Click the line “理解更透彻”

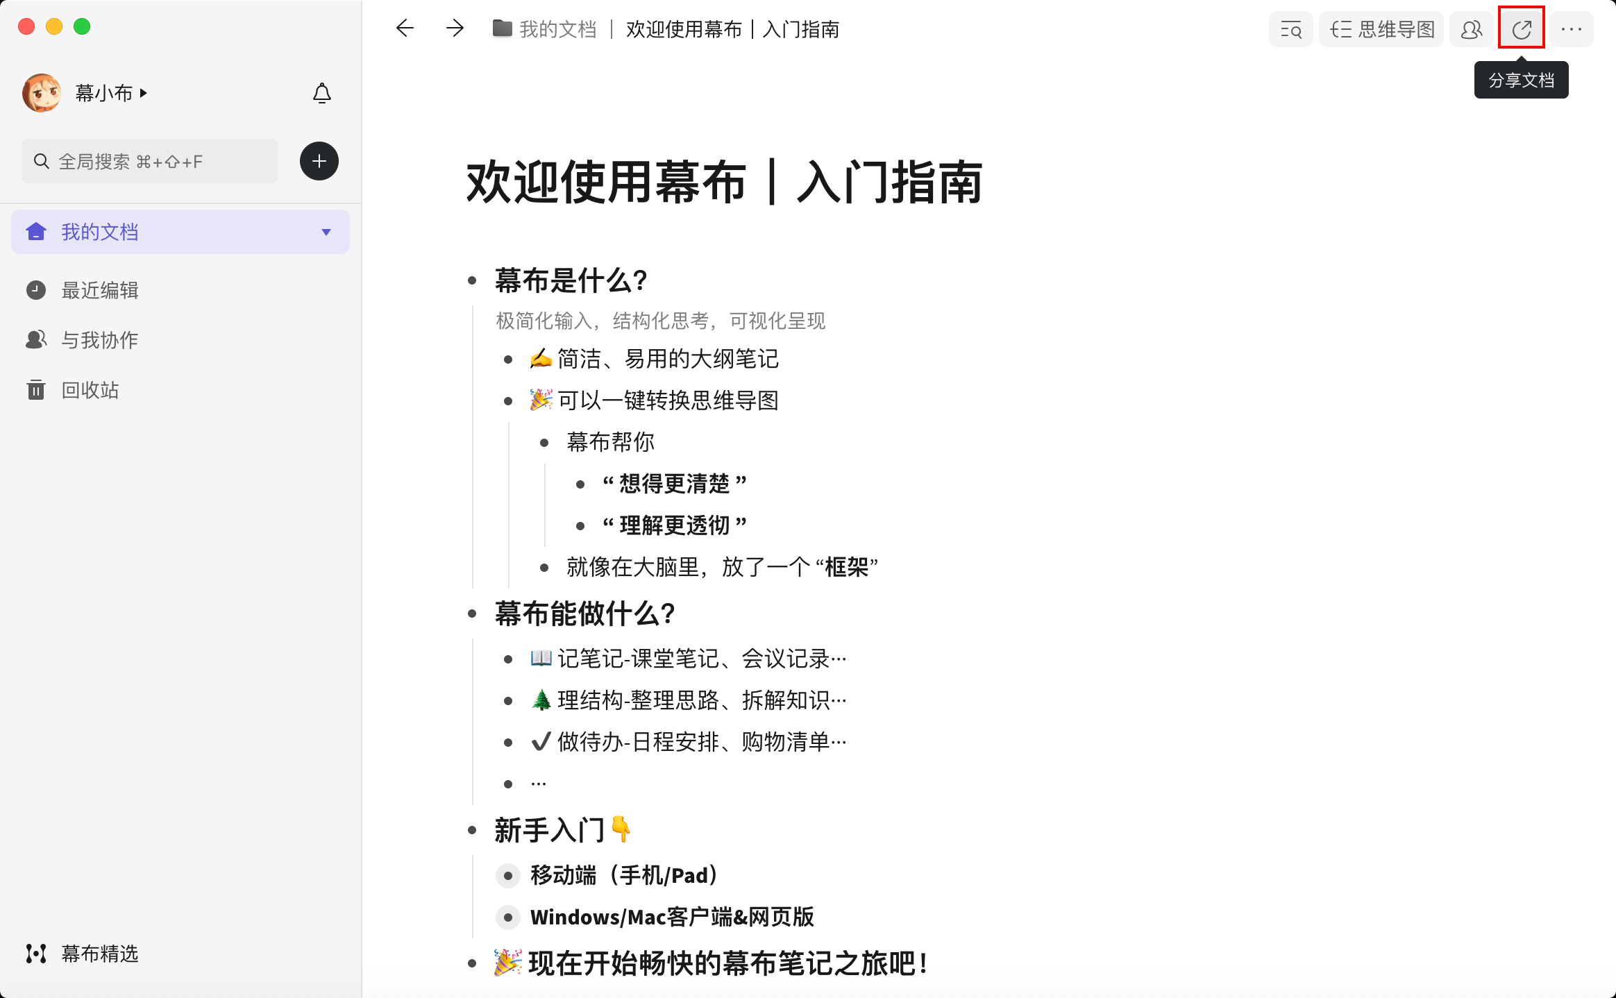point(675,525)
